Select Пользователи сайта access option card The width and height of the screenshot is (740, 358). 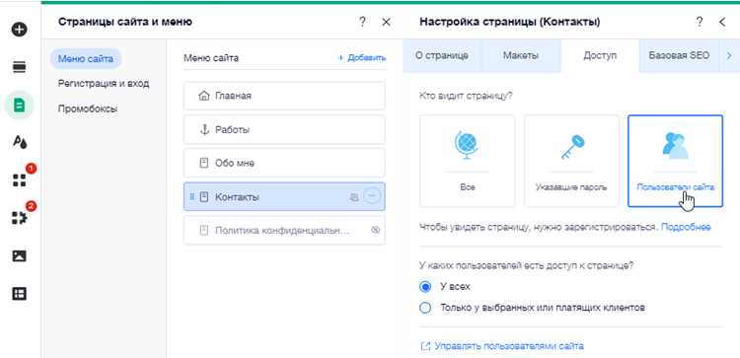(x=675, y=161)
